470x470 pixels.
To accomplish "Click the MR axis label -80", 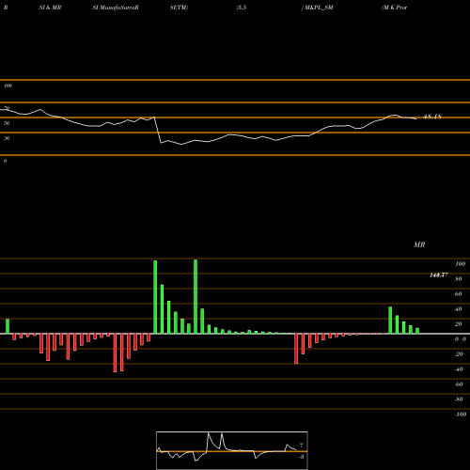I will [459, 399].
